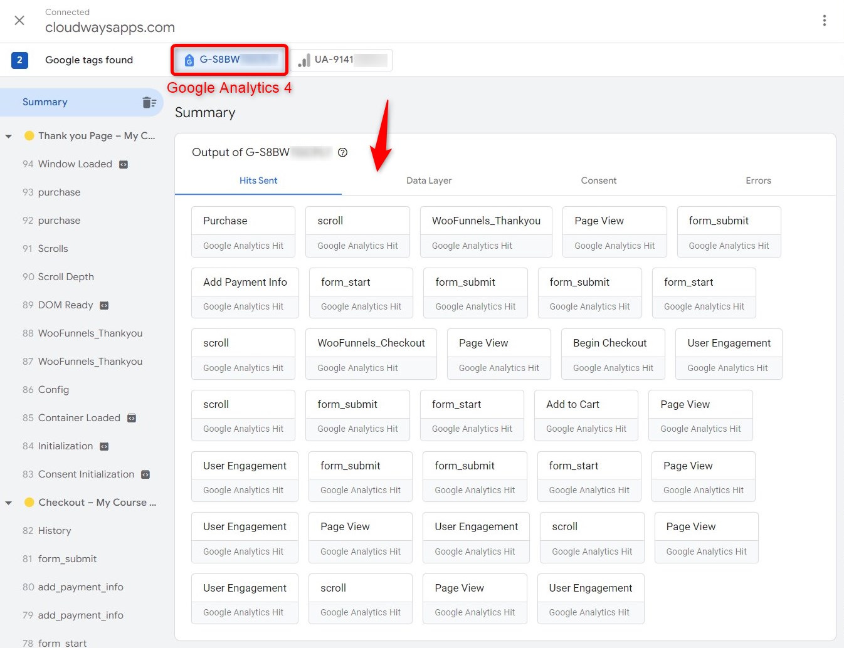Select the UA-9141 tag
Image resolution: width=844 pixels, height=648 pixels.
point(342,60)
